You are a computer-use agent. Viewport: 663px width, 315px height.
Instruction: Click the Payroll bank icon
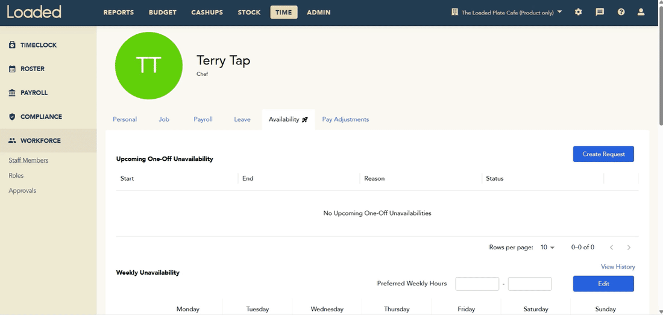coord(12,93)
